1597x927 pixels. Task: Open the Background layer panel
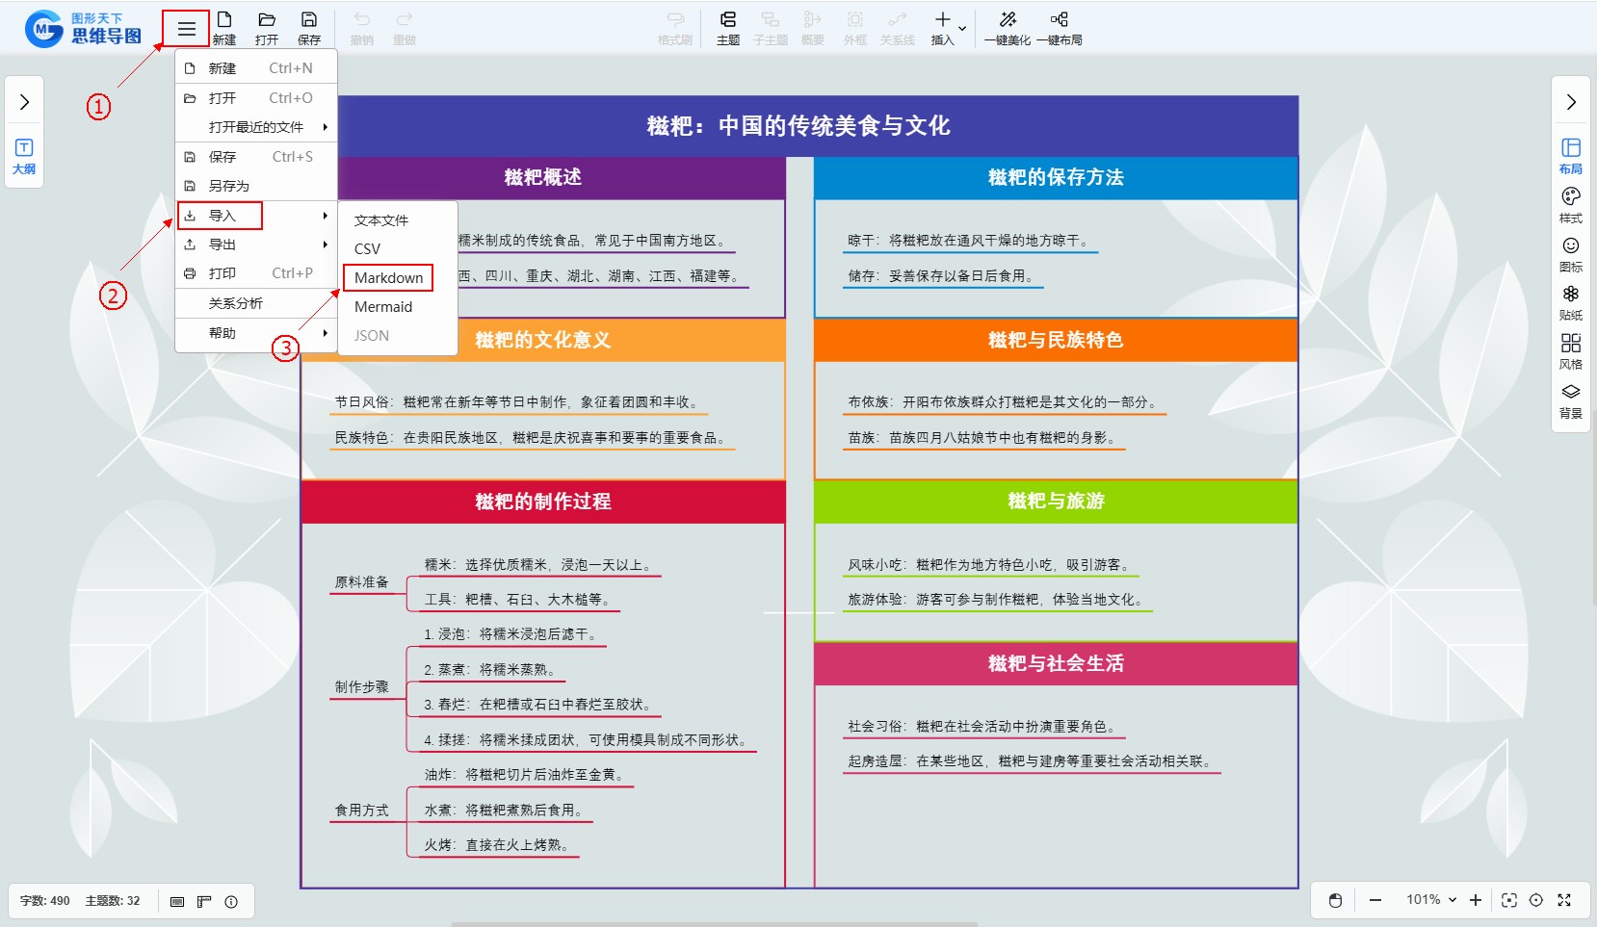[x=1570, y=399]
